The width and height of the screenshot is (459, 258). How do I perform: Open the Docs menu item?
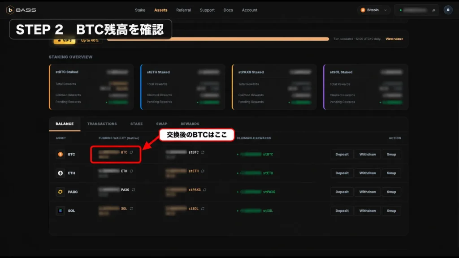[228, 10]
